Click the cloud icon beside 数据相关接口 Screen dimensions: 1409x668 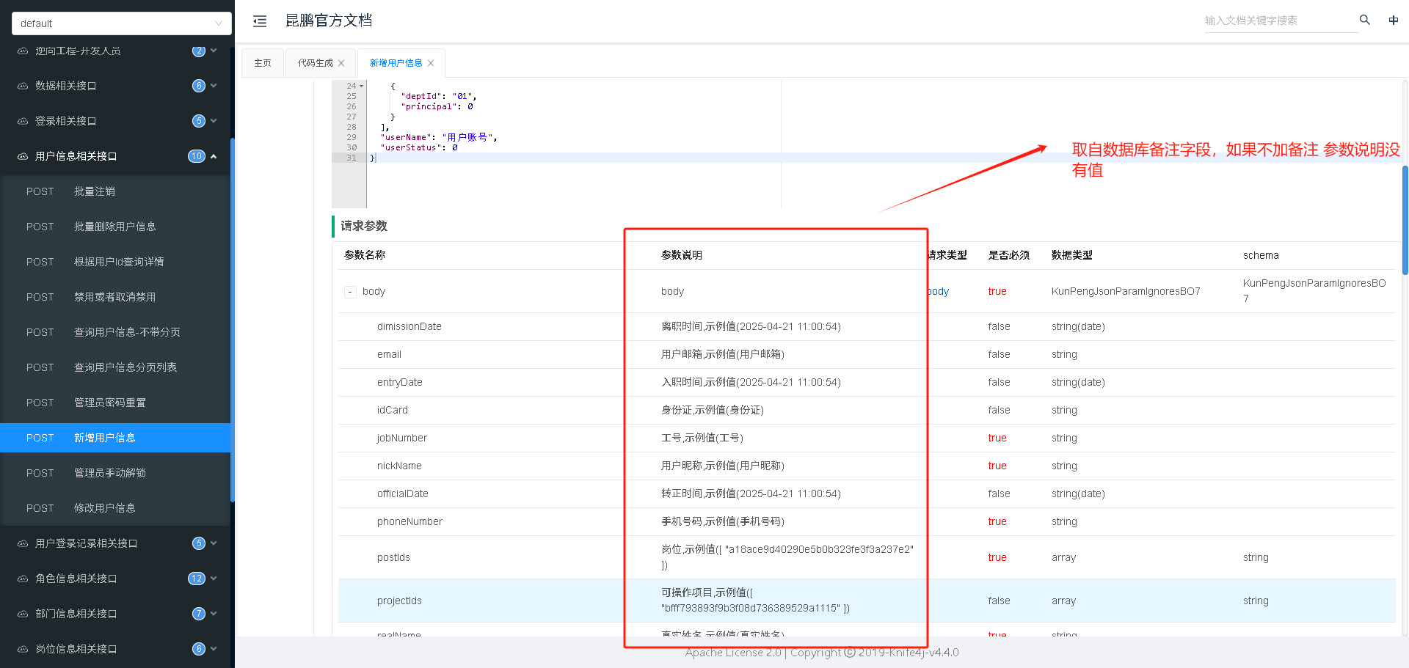tap(23, 86)
